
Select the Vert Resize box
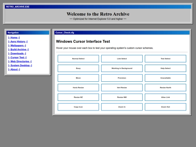(x=122, y=87)
